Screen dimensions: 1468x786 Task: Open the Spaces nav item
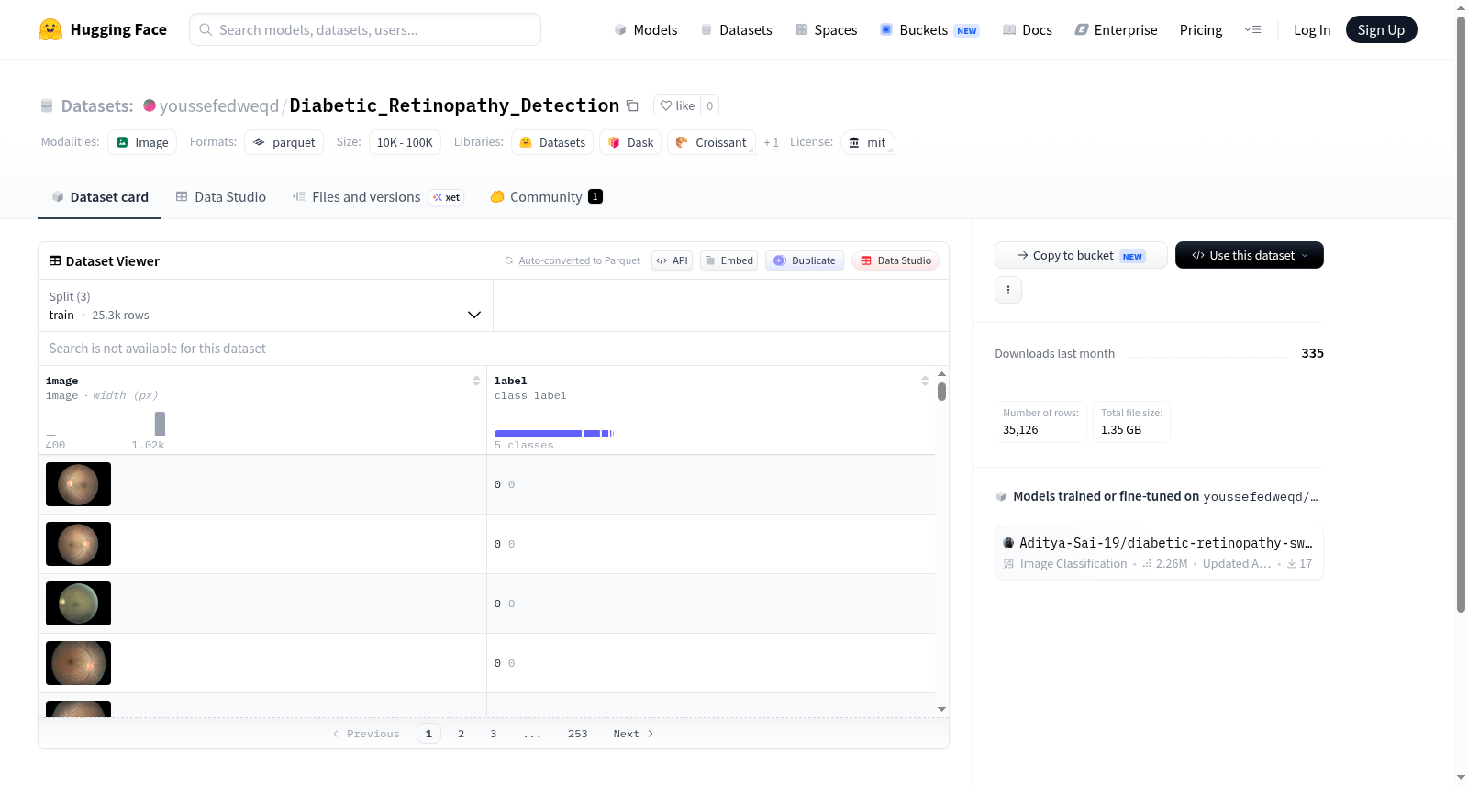[x=826, y=29]
